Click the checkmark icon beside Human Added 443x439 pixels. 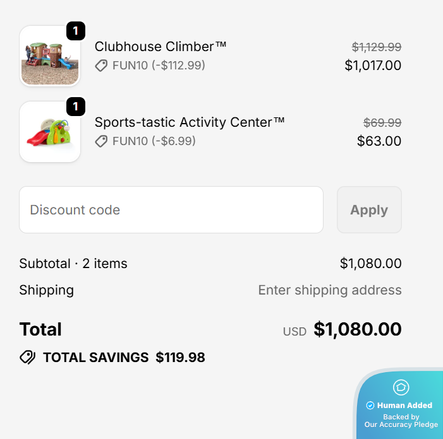coord(370,406)
